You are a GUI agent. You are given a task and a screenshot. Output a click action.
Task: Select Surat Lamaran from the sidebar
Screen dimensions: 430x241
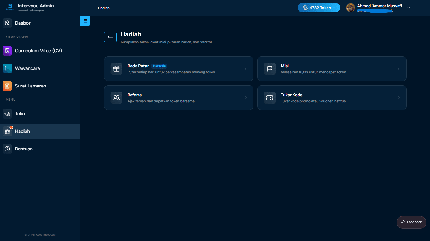(x=40, y=86)
